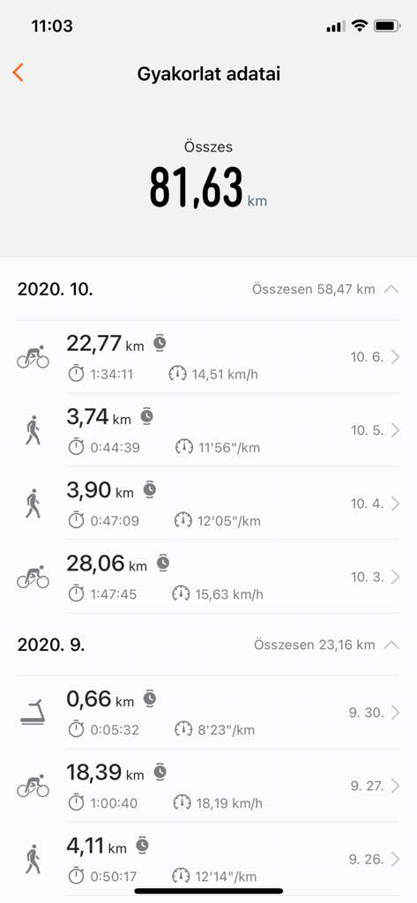
Task: Open the 4,11 km walk on 9. 26.
Action: point(208,859)
